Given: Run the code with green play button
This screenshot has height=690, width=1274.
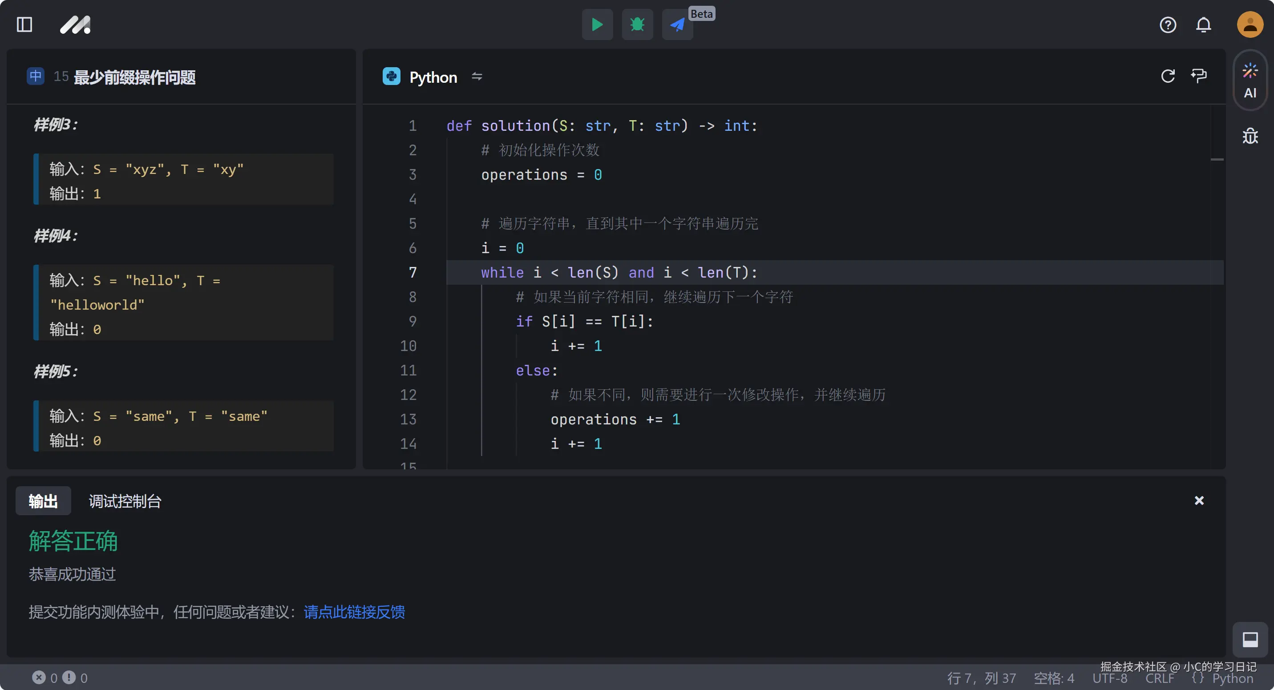Looking at the screenshot, I should [597, 25].
